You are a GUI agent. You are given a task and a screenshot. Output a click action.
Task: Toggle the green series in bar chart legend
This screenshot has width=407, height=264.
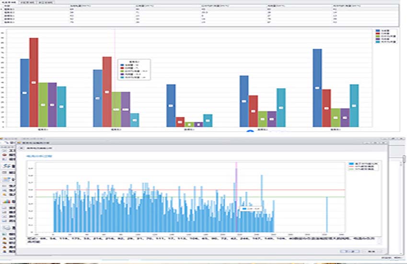tap(377, 36)
